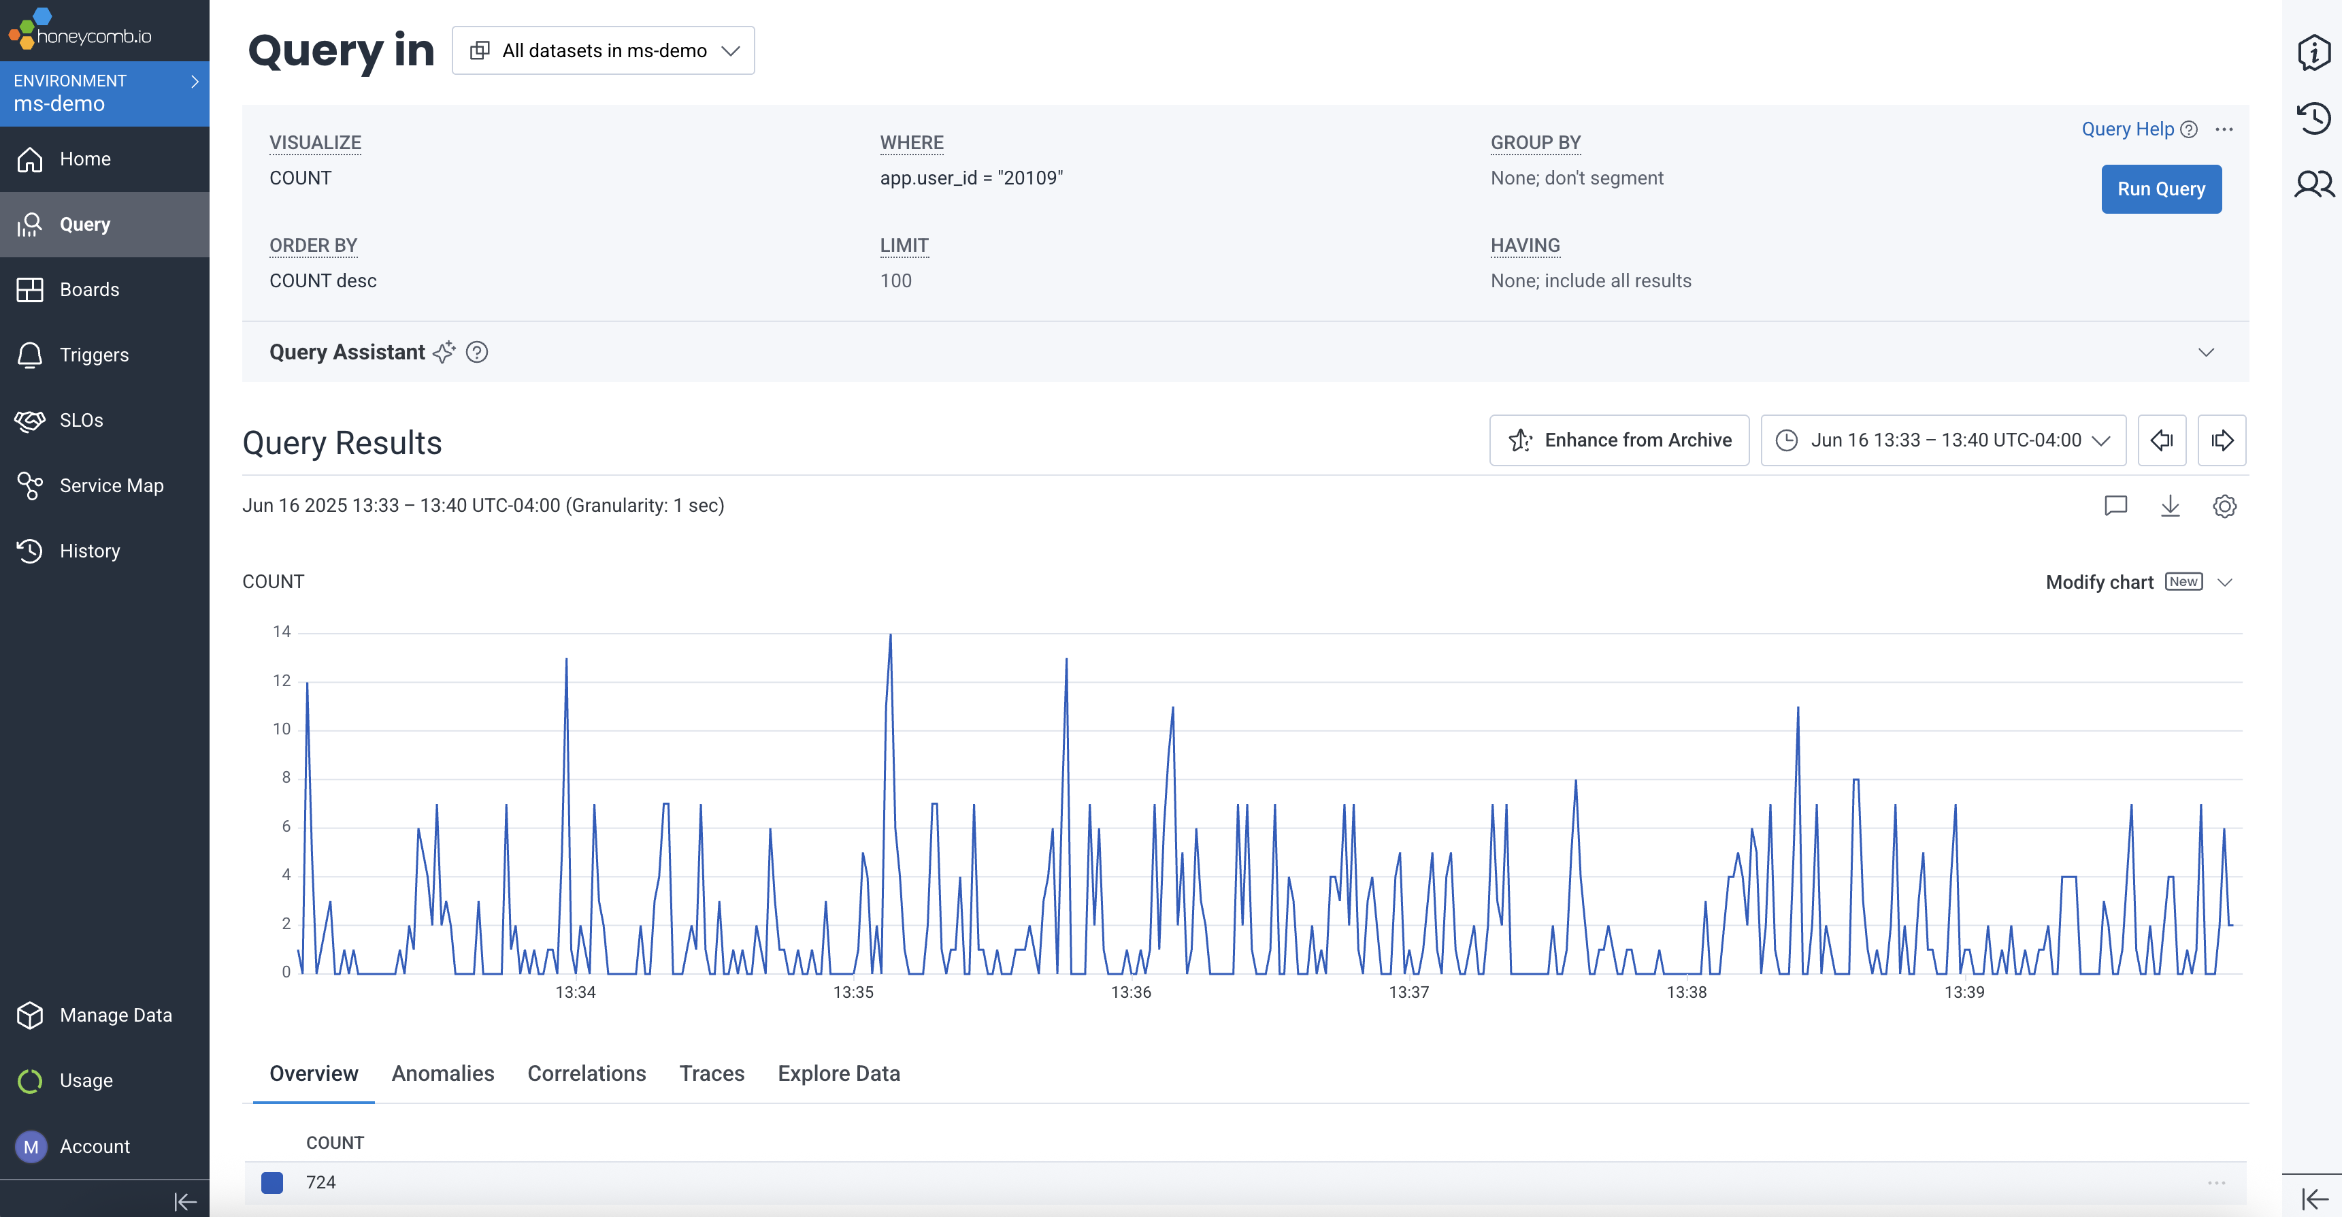Open the Query sidebar item

tap(105, 225)
